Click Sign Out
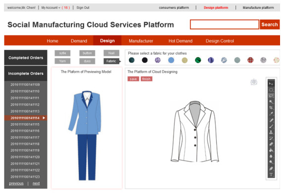286x195 pixels. 83,7
